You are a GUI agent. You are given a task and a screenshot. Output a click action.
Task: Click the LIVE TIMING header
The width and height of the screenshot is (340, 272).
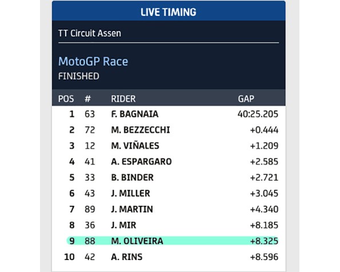(x=169, y=12)
